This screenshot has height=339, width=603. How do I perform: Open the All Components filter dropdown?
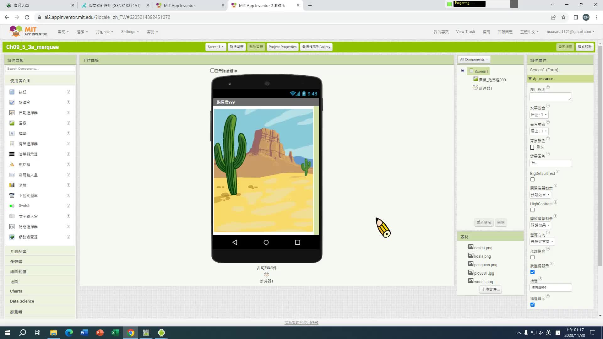tap(474, 59)
